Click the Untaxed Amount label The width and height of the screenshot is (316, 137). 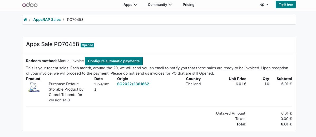pos(231,113)
